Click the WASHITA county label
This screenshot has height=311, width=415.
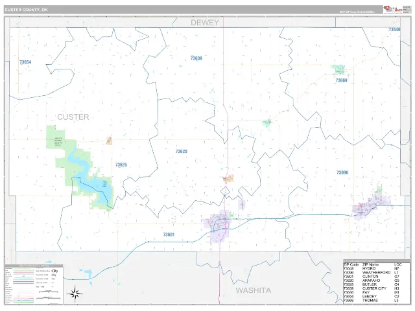[x=254, y=290]
